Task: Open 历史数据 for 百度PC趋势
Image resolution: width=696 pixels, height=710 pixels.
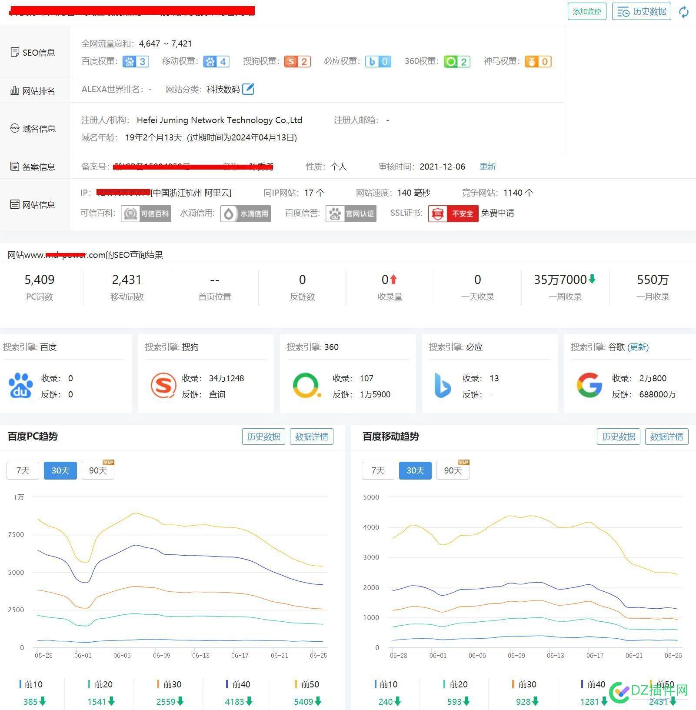Action: (263, 437)
